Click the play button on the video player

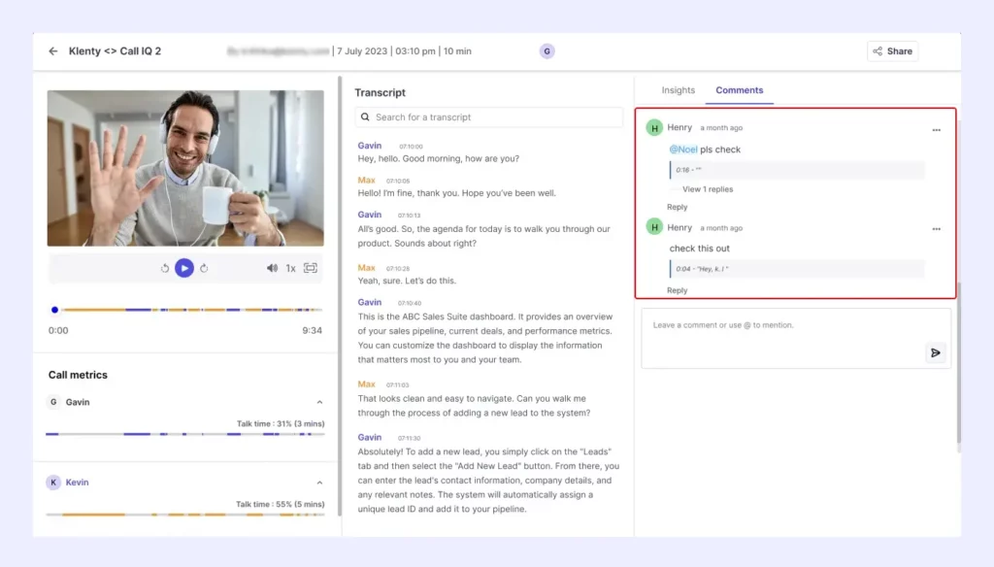pyautogui.click(x=184, y=268)
